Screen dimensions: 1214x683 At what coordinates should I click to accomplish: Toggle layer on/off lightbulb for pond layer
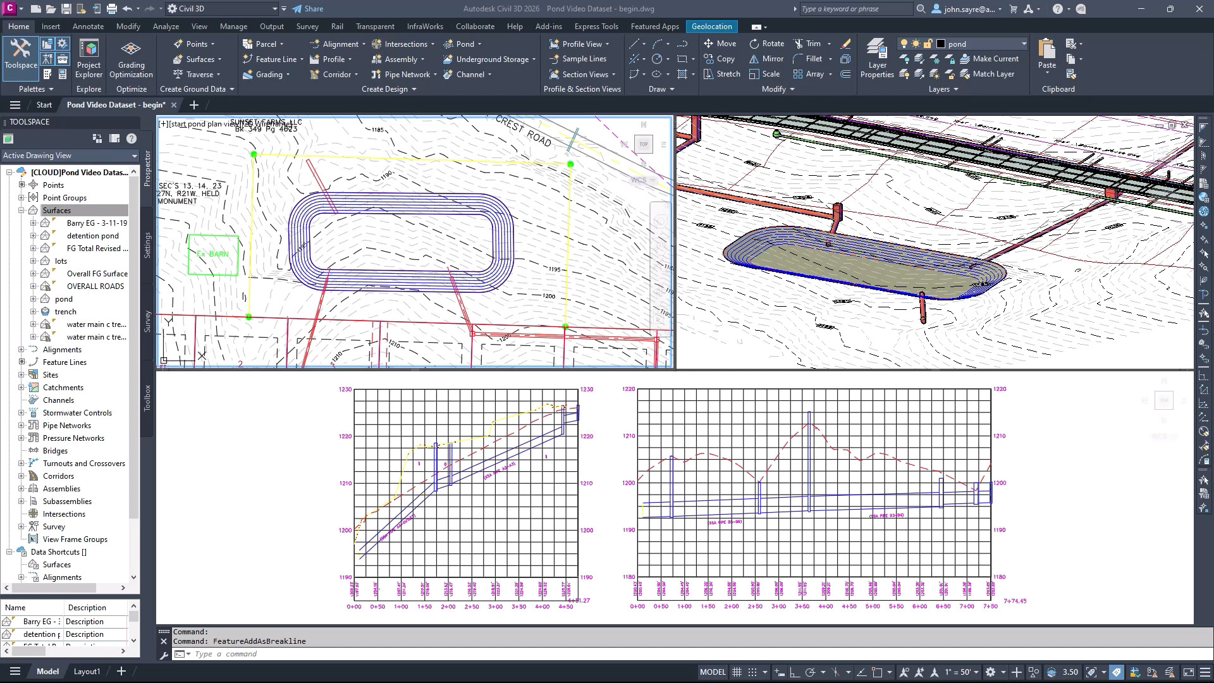[x=904, y=44]
